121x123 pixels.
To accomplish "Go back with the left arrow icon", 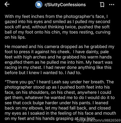I will pos(7,5).
